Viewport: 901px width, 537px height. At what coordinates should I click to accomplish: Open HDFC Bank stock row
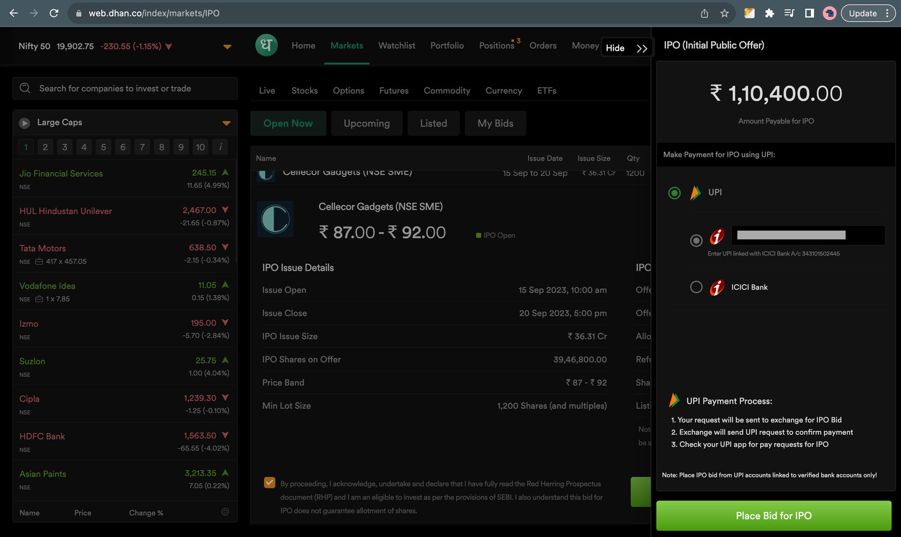pyautogui.click(x=124, y=442)
